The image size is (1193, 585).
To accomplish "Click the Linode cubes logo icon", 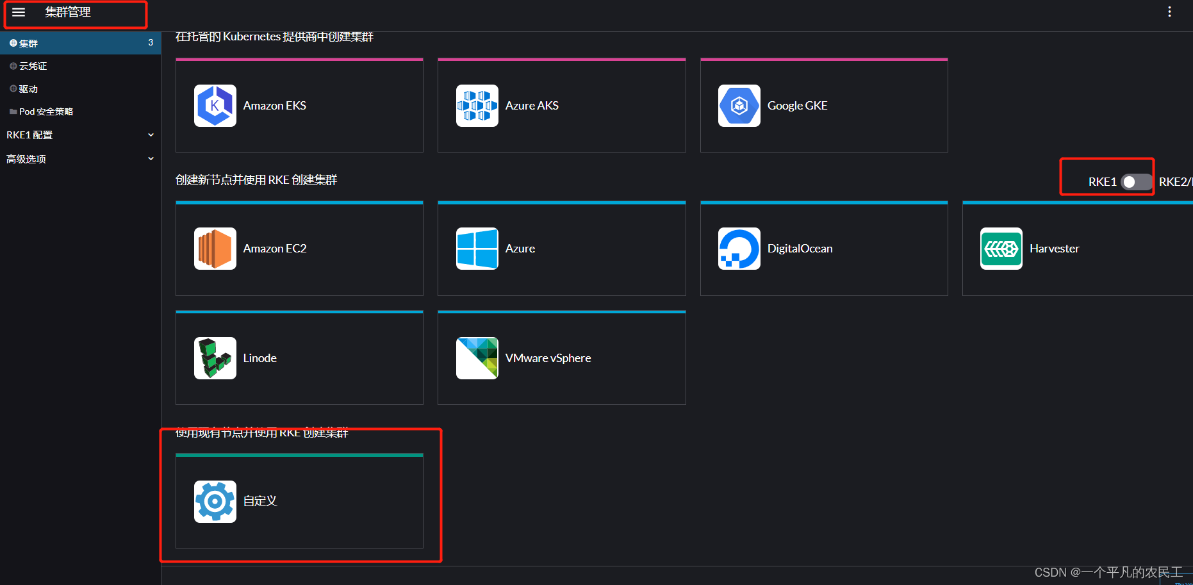I will 215,358.
